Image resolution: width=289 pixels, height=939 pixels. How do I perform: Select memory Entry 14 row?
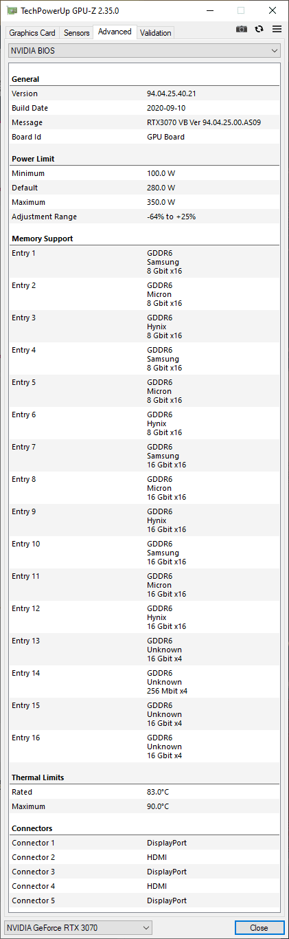(144, 682)
